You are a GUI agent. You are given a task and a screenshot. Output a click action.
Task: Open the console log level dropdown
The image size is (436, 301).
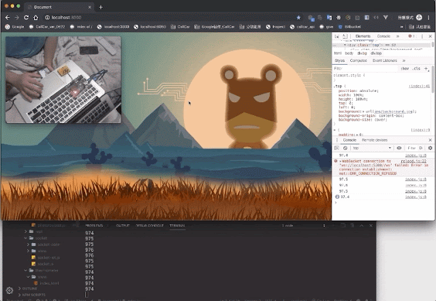click(x=421, y=148)
